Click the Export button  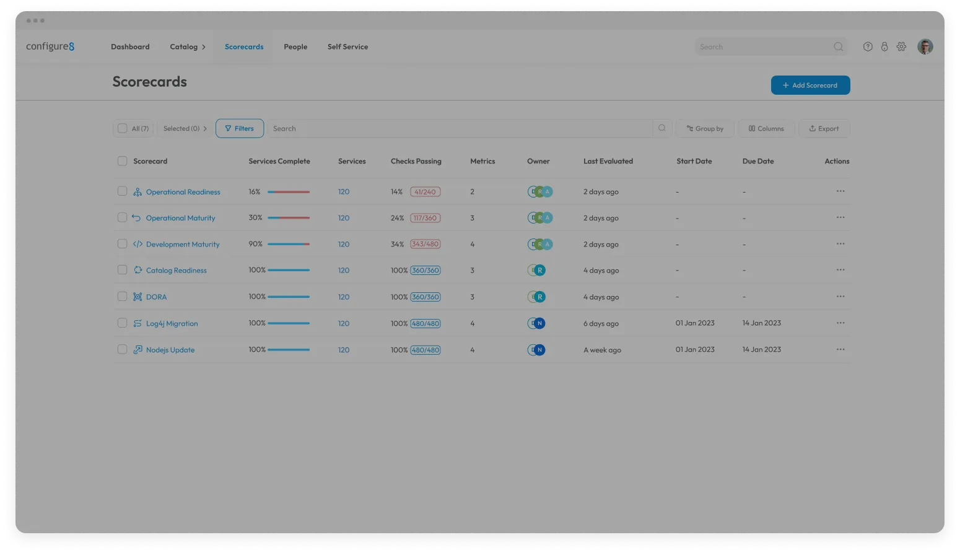(824, 129)
